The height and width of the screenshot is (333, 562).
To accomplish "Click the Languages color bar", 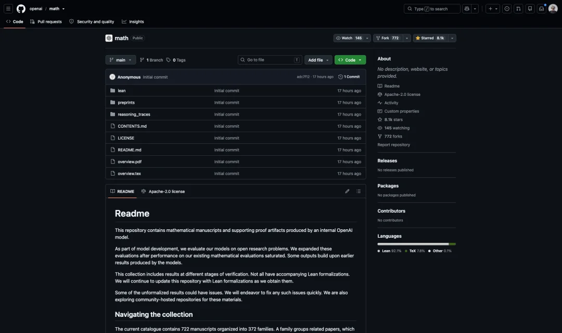I will [416, 244].
